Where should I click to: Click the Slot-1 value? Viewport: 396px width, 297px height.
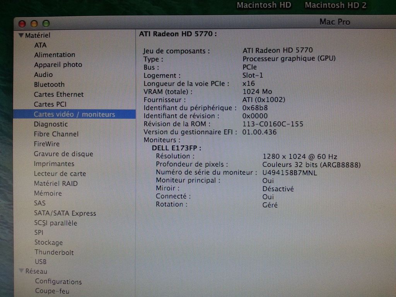(x=253, y=75)
